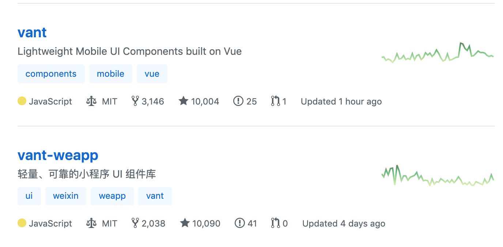This screenshot has width=503, height=247.
Task: Click the vant commit activity sparkline graph
Action: tap(438, 53)
